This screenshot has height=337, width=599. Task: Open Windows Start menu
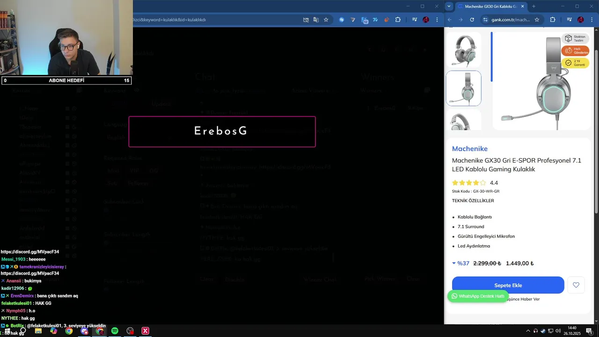(x=7, y=331)
